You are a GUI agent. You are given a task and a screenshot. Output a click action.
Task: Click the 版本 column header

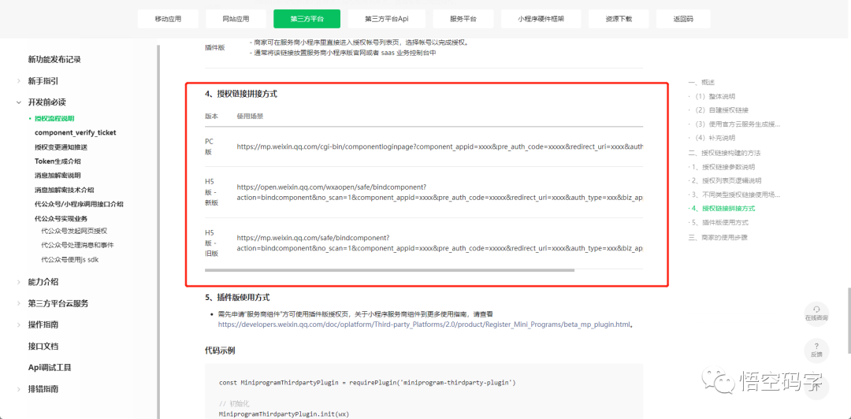tap(212, 116)
